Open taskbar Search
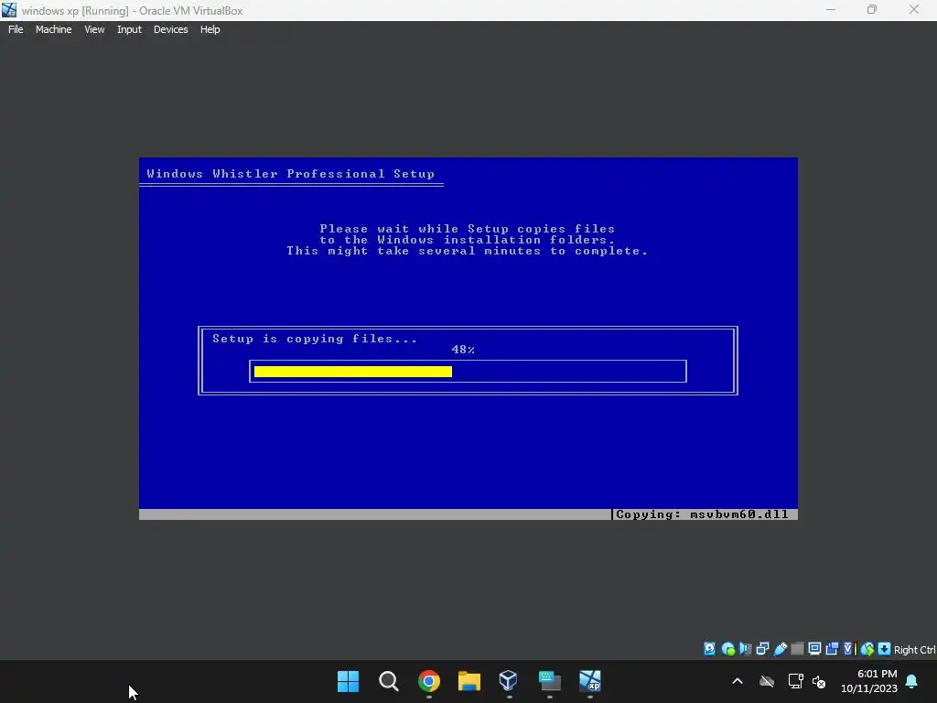937x703 pixels. [x=388, y=681]
